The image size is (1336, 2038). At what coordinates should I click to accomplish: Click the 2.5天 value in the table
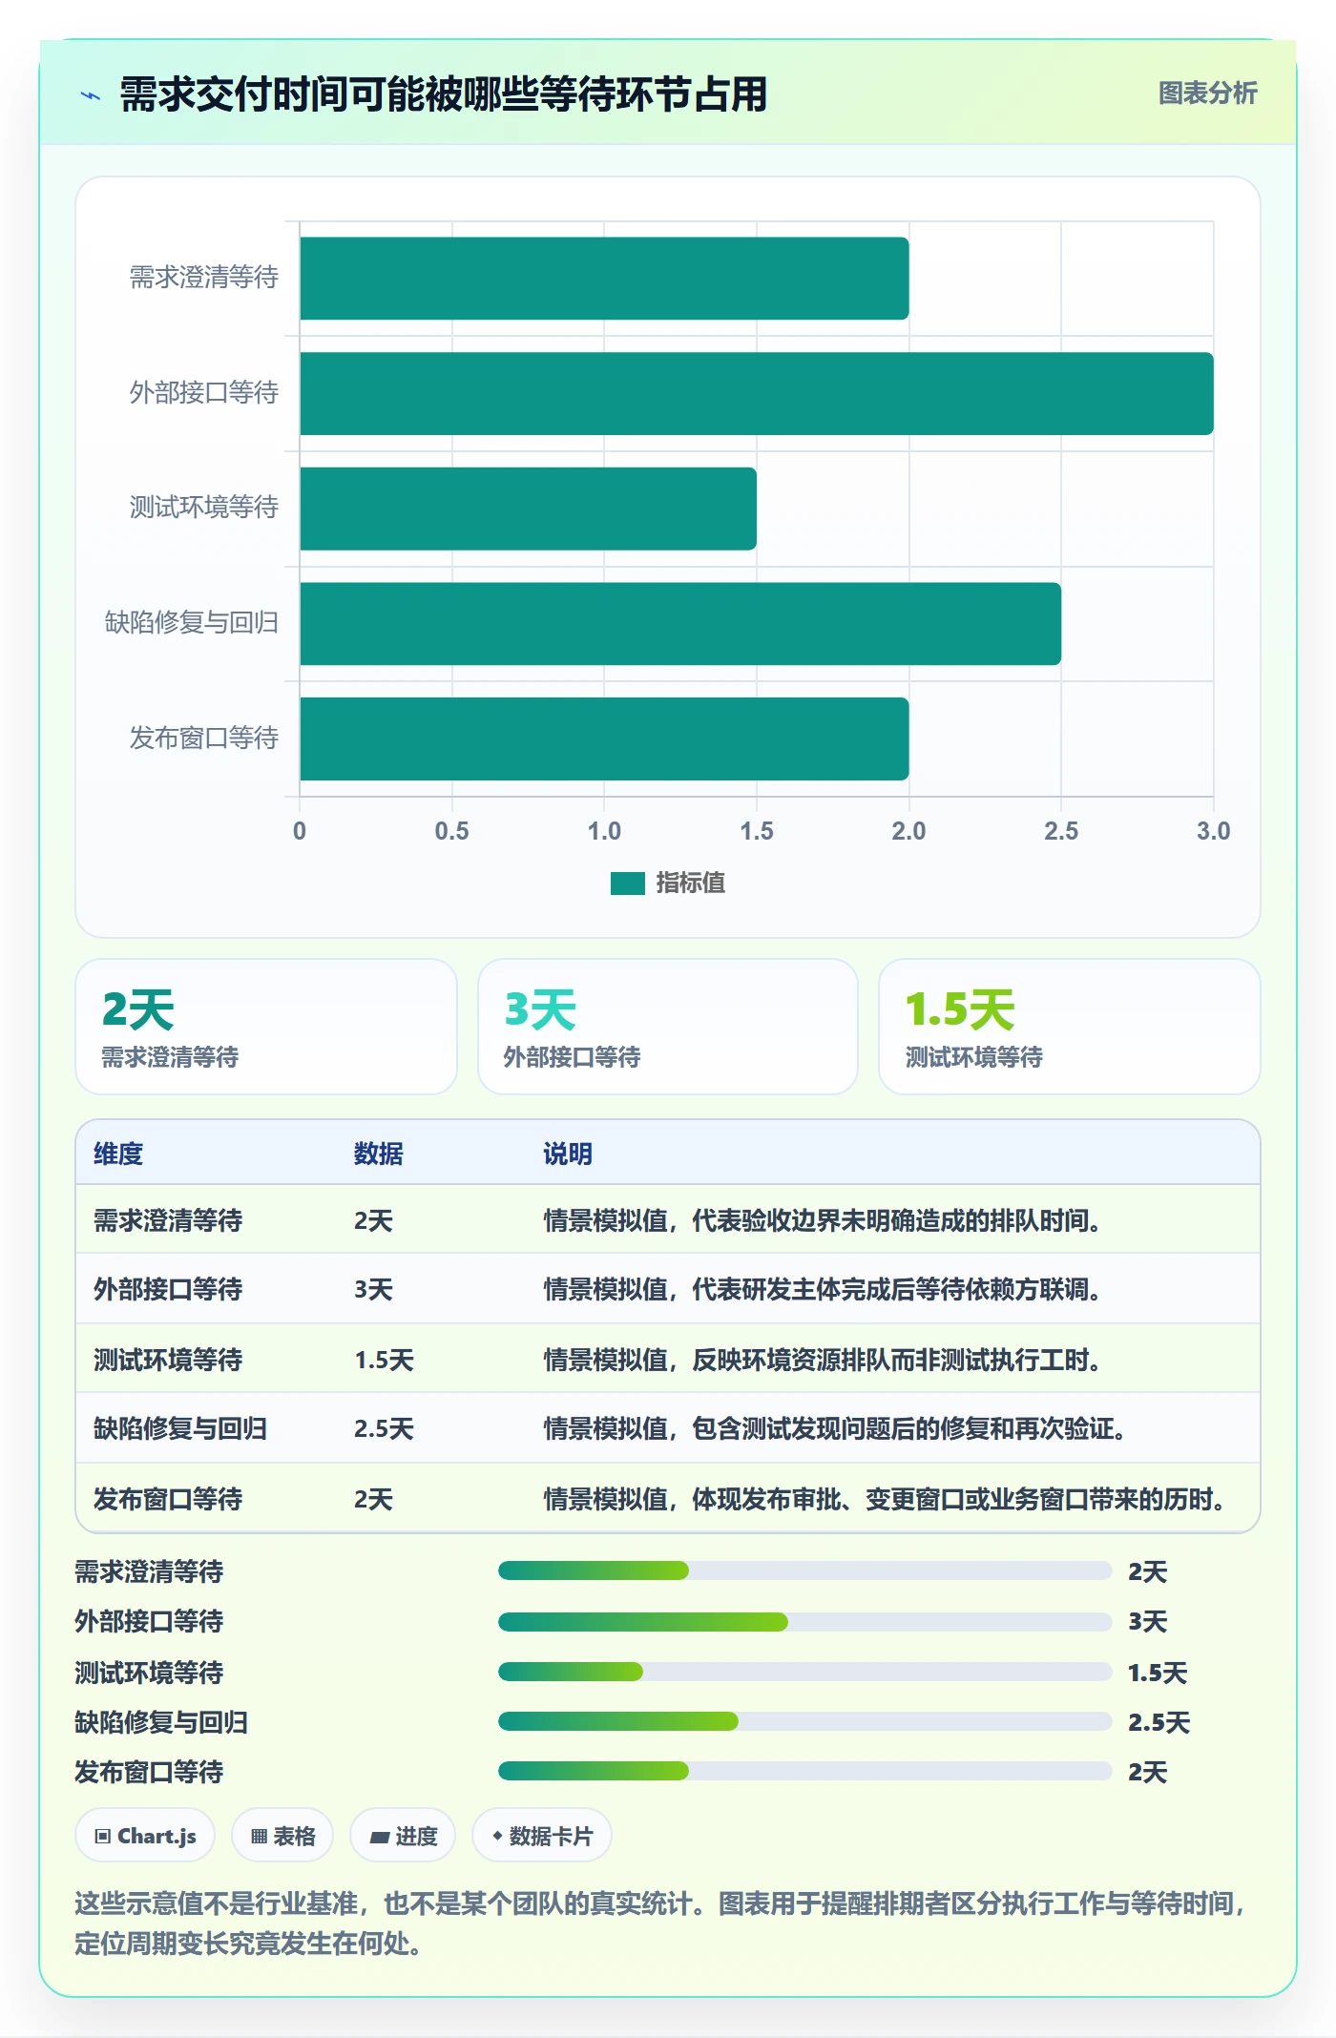pos(384,1428)
